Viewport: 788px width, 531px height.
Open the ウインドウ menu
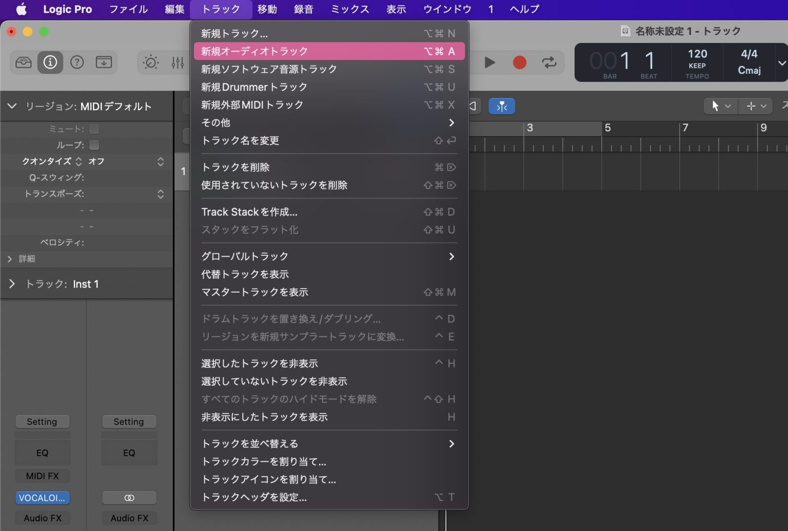(446, 9)
